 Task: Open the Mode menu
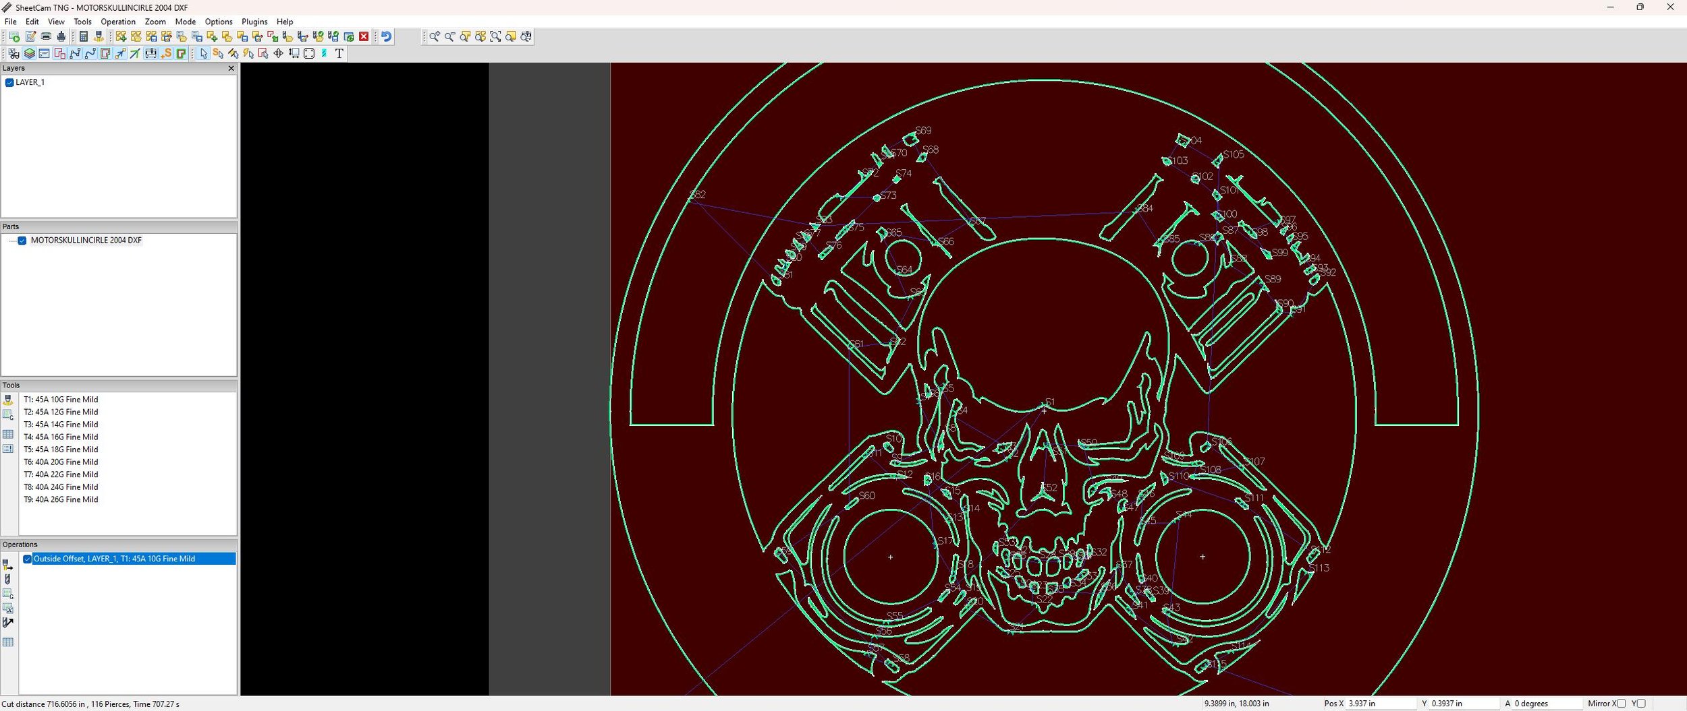click(185, 22)
